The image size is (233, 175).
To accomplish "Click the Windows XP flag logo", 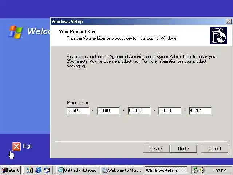I will point(16,32).
